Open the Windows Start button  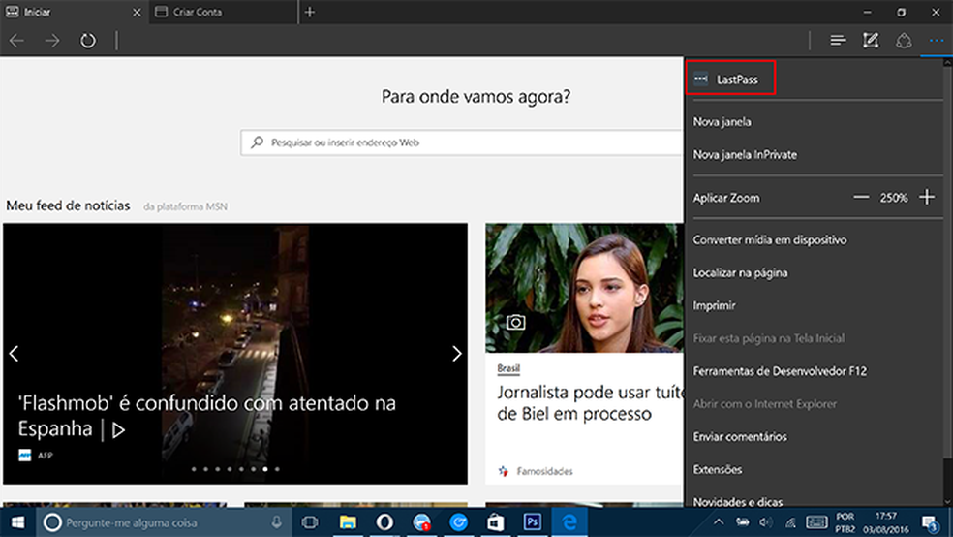point(17,522)
